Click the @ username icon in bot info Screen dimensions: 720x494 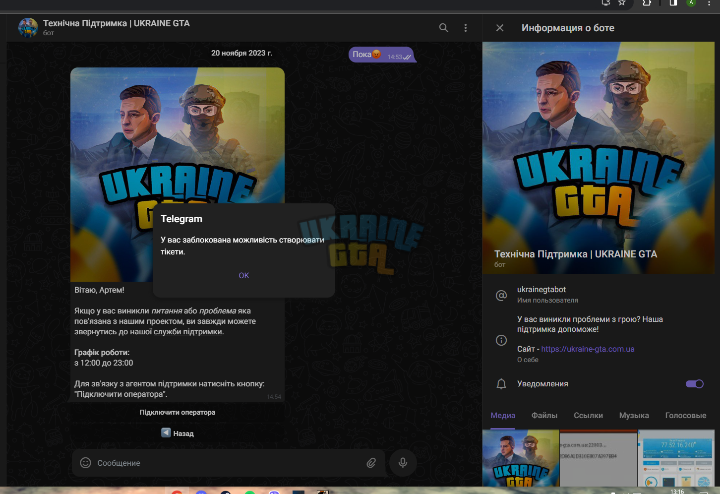point(501,295)
